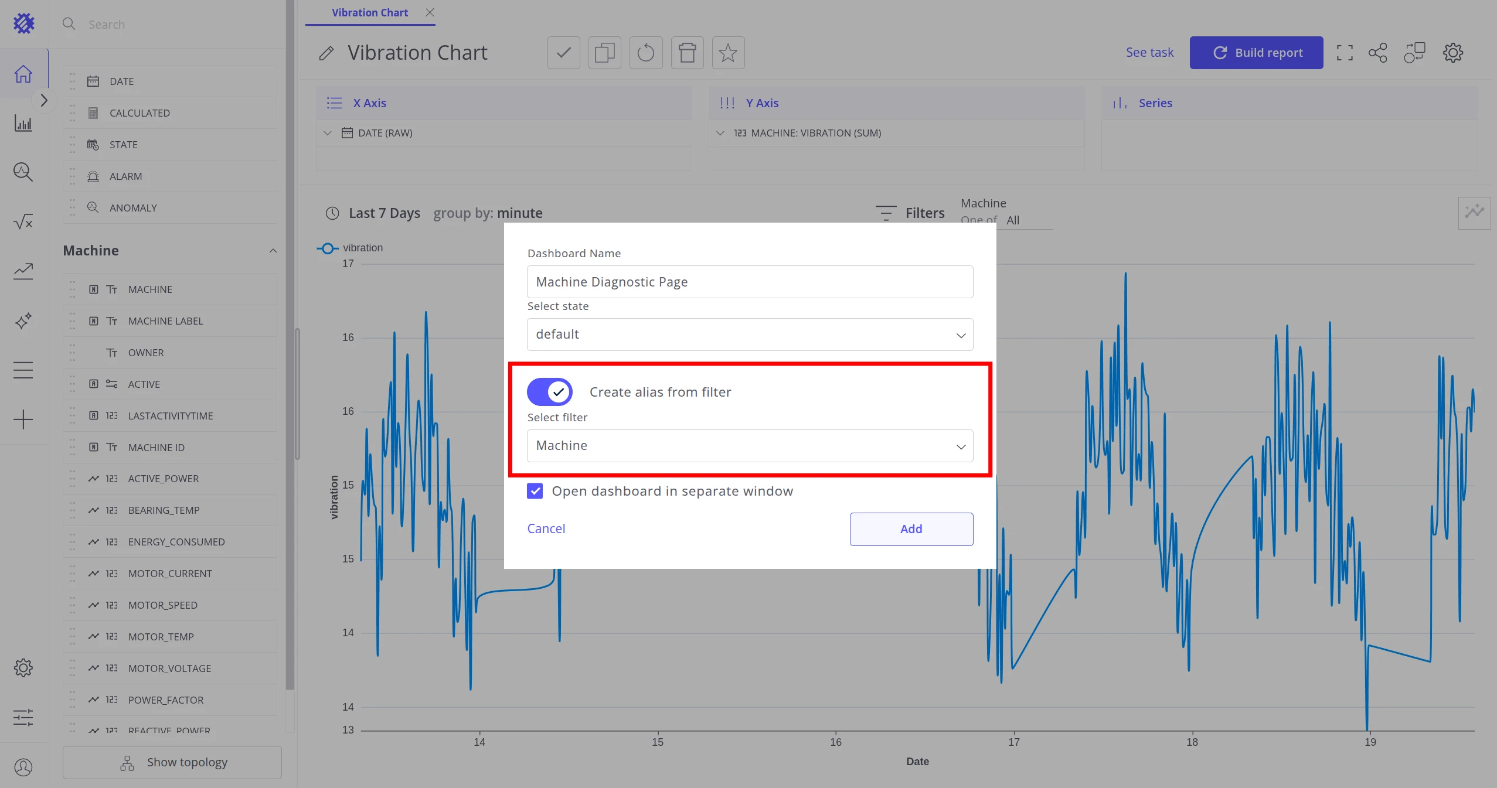Select the STATE field item
Image resolution: width=1497 pixels, height=788 pixels.
[170, 145]
